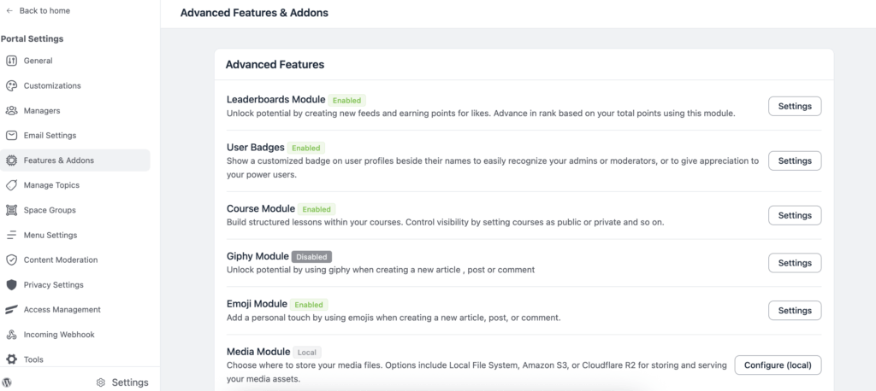Click the Advanced Features card heading

tap(275, 65)
